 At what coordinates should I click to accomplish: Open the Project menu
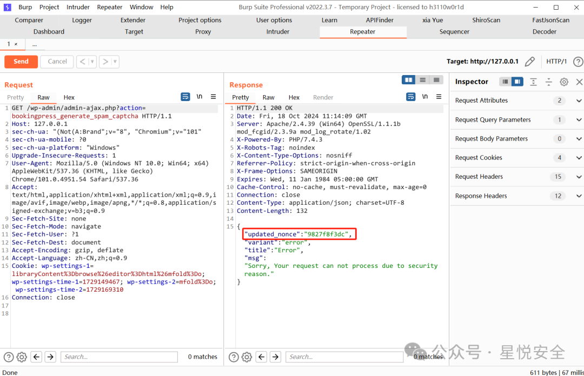(49, 7)
